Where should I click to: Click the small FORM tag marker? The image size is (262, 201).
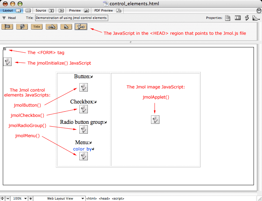(x=5, y=49)
